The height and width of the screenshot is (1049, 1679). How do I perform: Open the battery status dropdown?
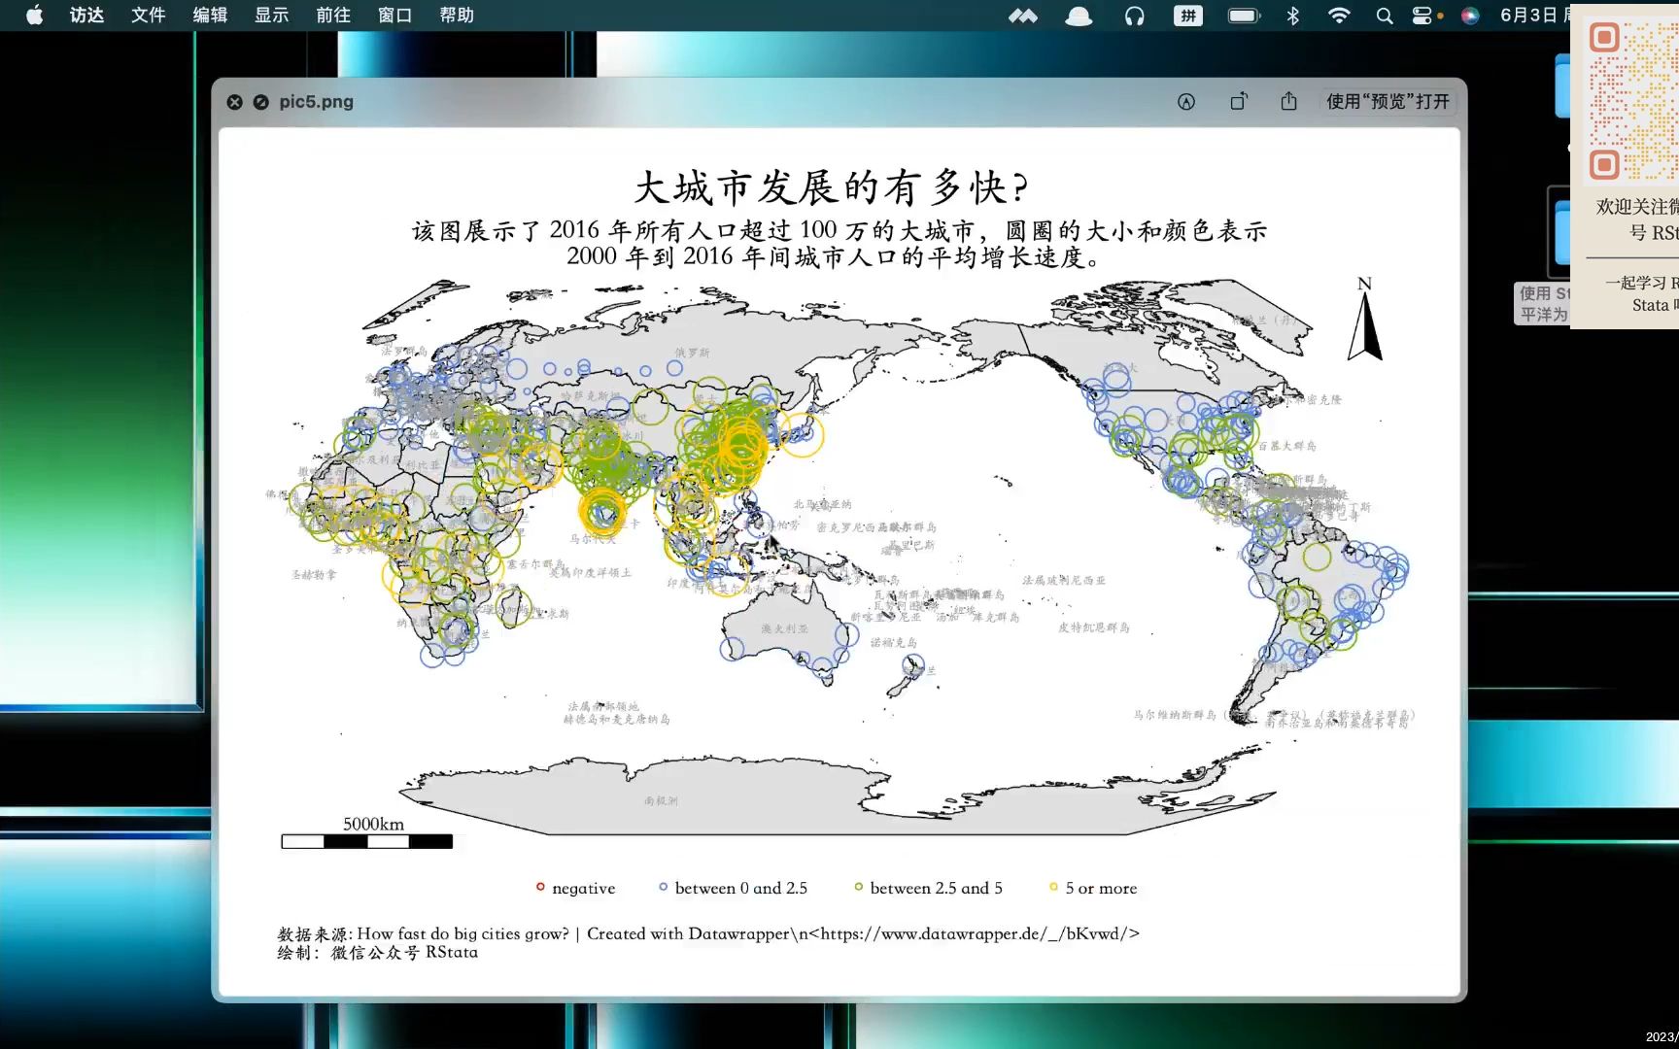click(x=1243, y=16)
